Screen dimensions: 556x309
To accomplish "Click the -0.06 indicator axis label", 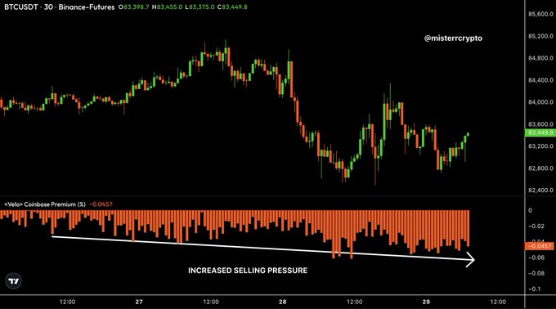I will 536,257.
